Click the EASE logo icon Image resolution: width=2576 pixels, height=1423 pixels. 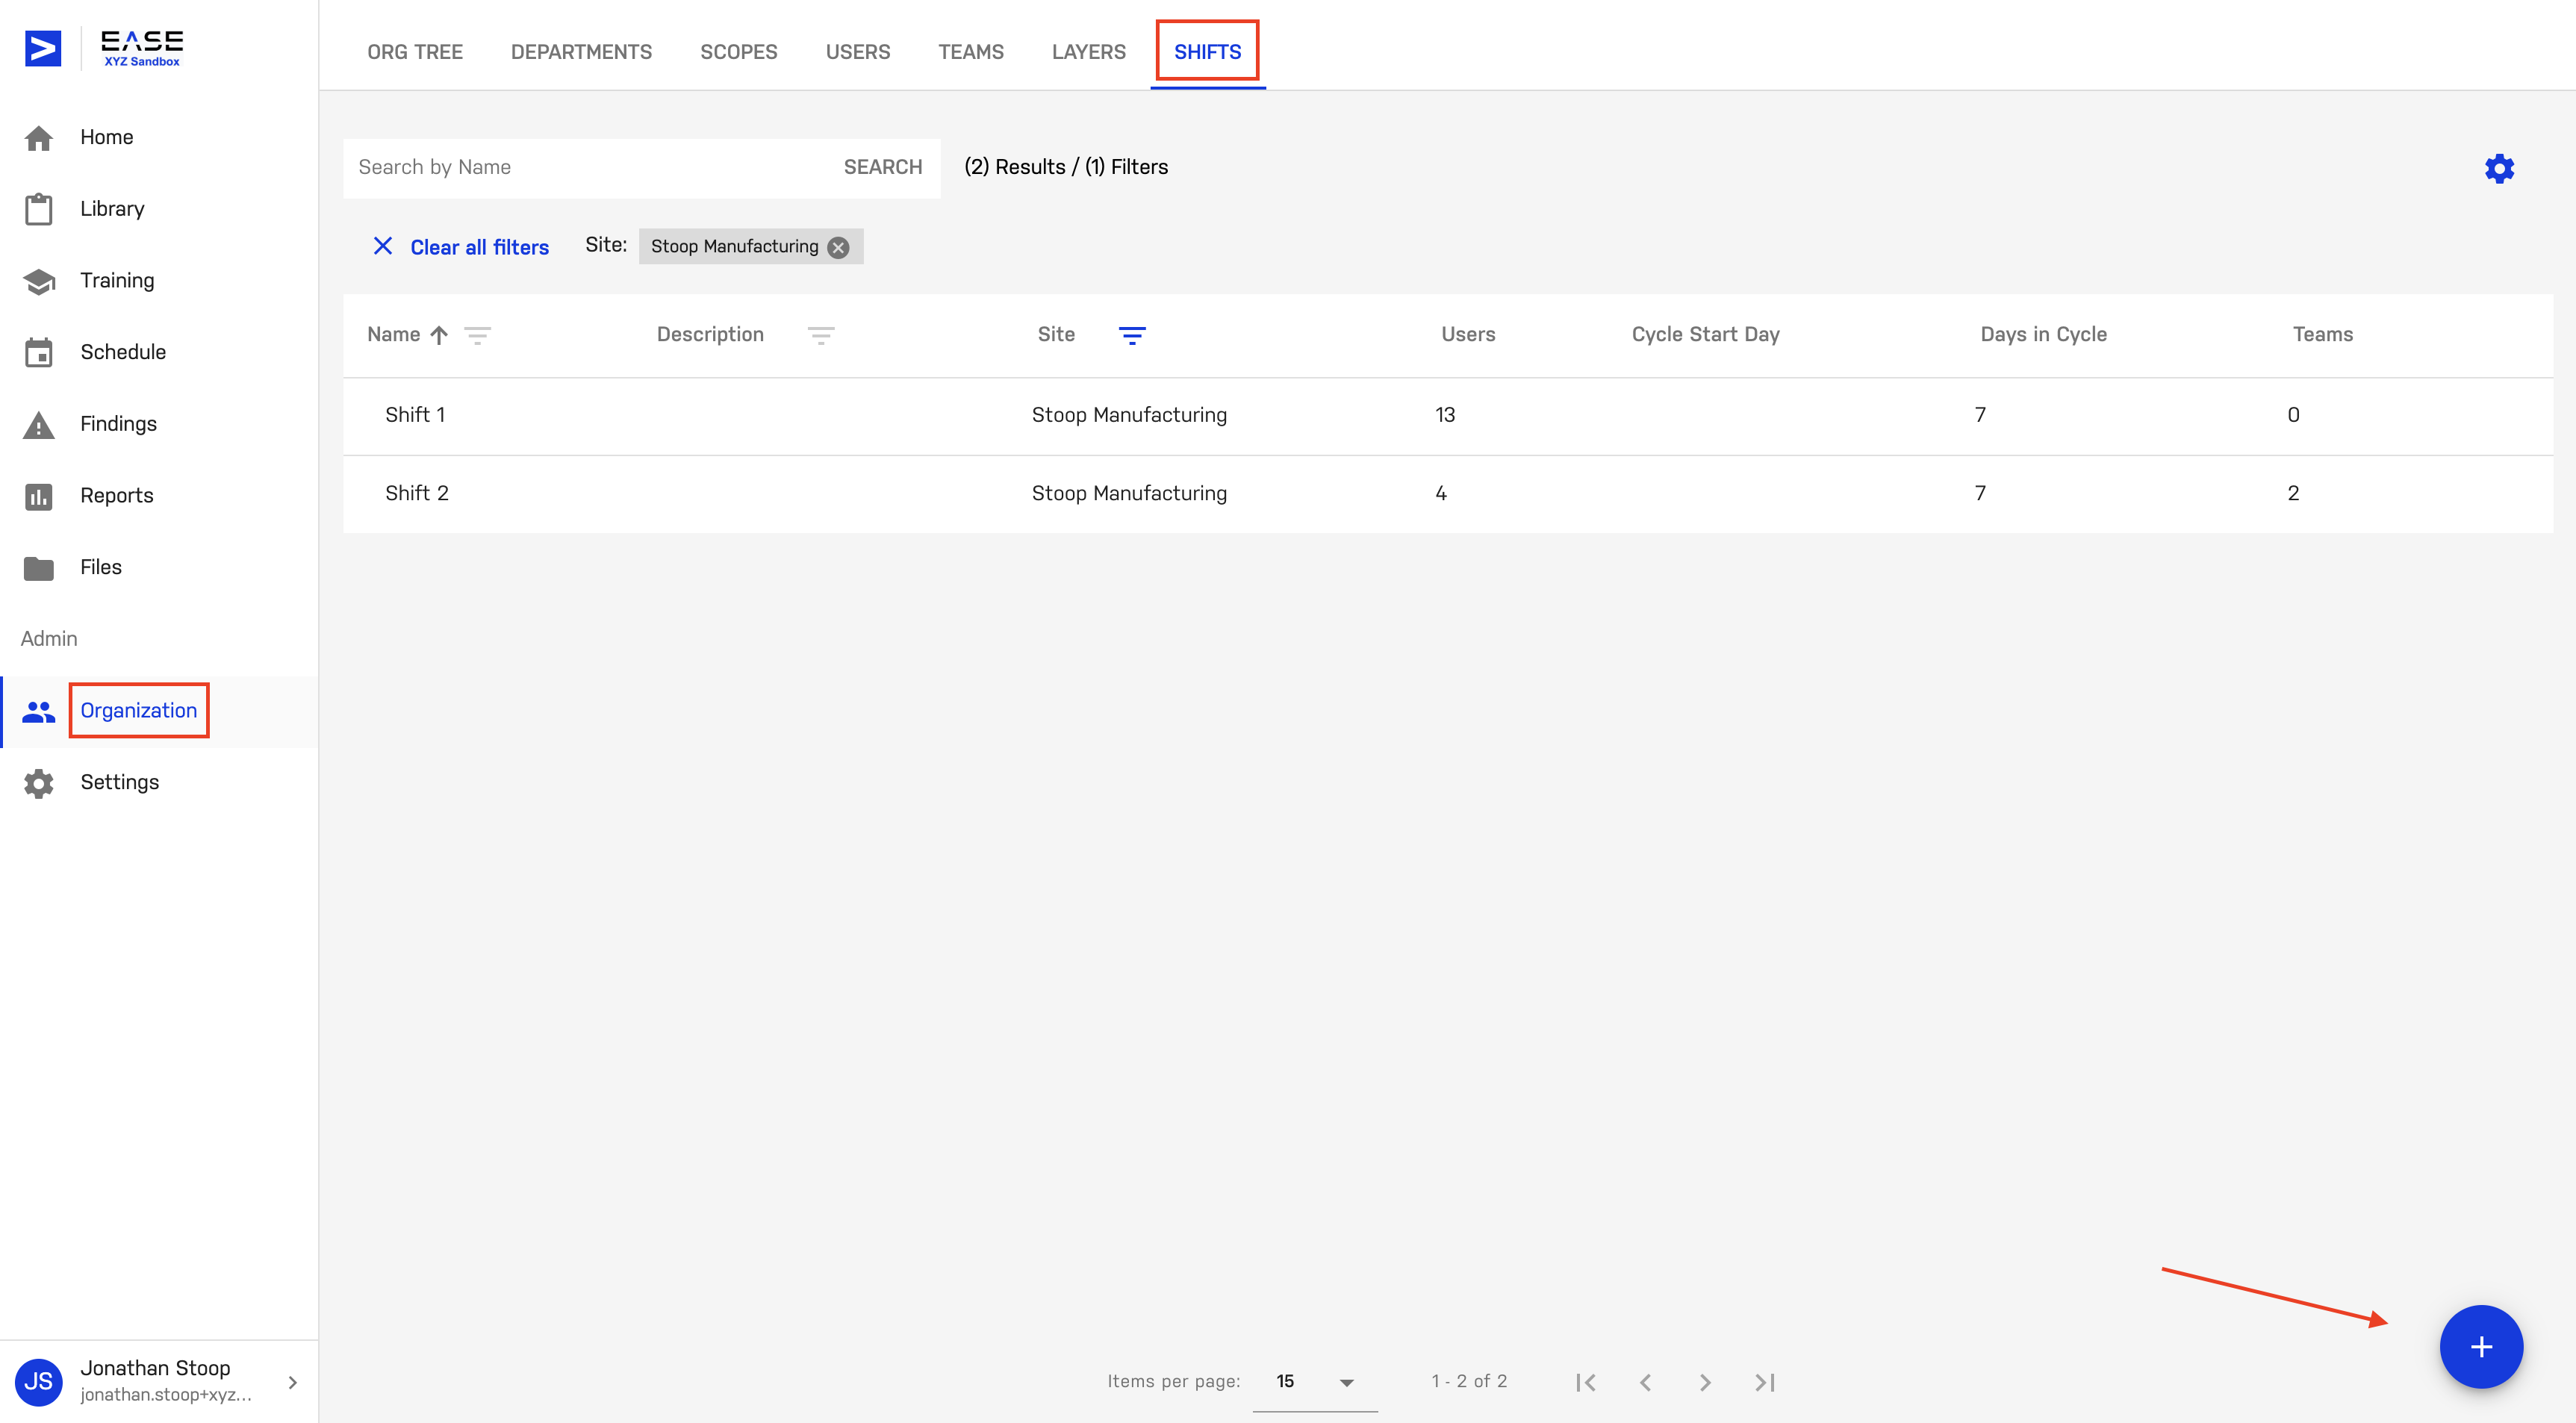43,48
